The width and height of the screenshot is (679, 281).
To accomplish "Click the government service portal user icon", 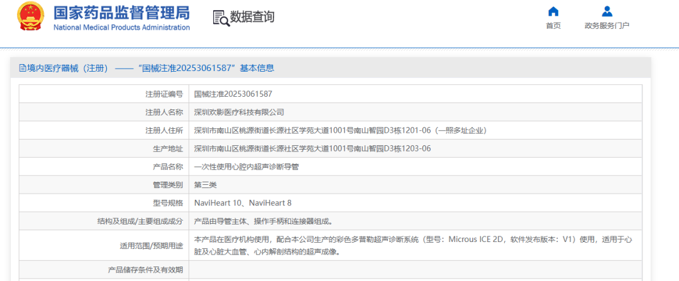I will [x=607, y=11].
